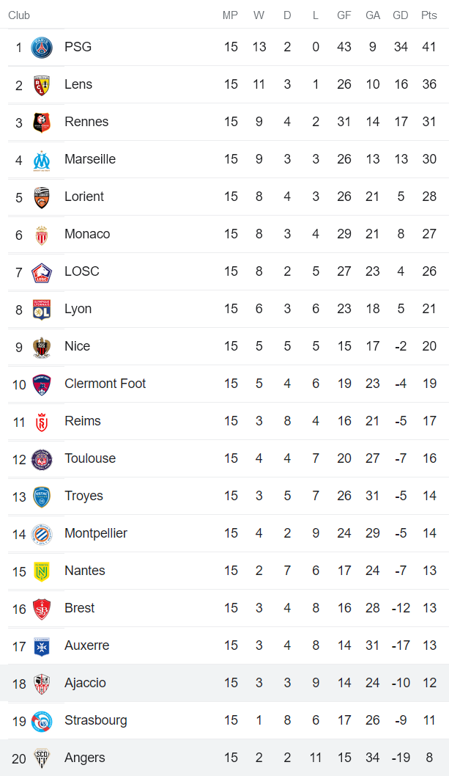Click the LOSC team logo
449x776 pixels.
click(x=42, y=272)
